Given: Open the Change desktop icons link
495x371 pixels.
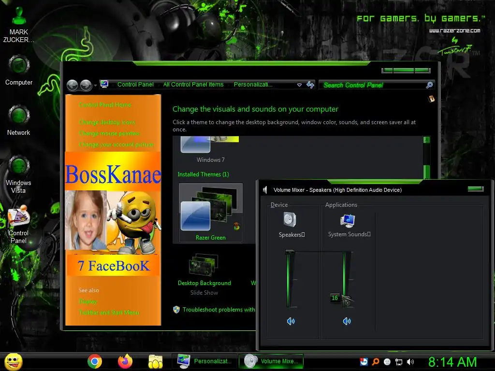Looking at the screenshot, I should click(107, 122).
